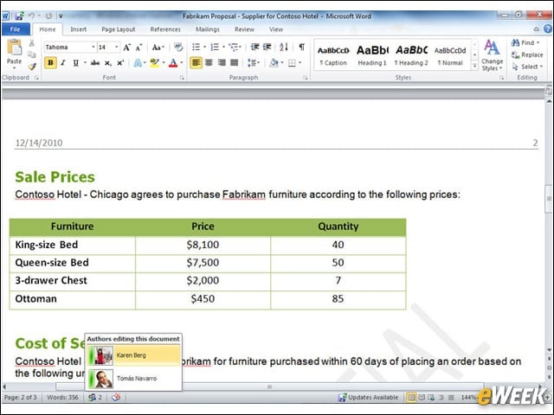Open Text Effects icon
This screenshot has width=554, height=415.
138,63
